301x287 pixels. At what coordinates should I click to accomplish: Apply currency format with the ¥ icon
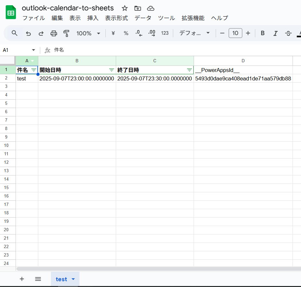pos(113,33)
